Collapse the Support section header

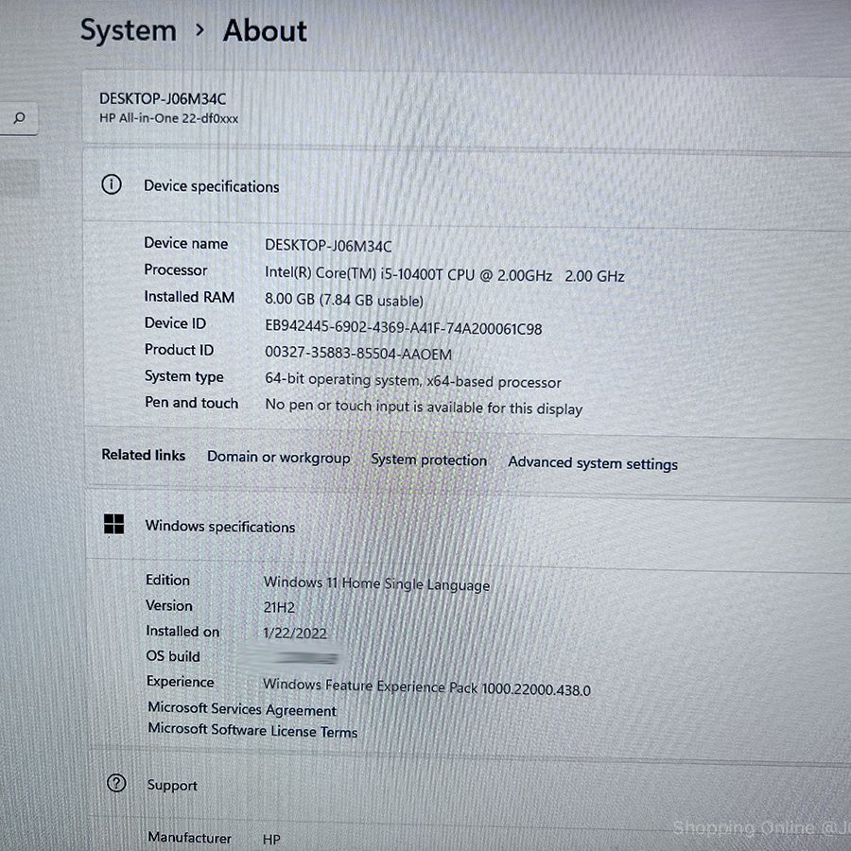pyautogui.click(x=469, y=786)
